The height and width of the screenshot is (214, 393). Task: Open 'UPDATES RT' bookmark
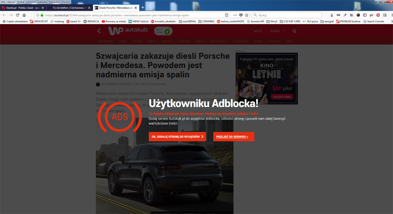(39, 22)
